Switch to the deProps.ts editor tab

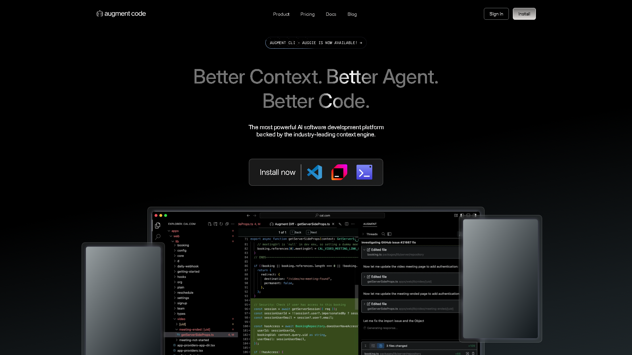click(x=249, y=224)
